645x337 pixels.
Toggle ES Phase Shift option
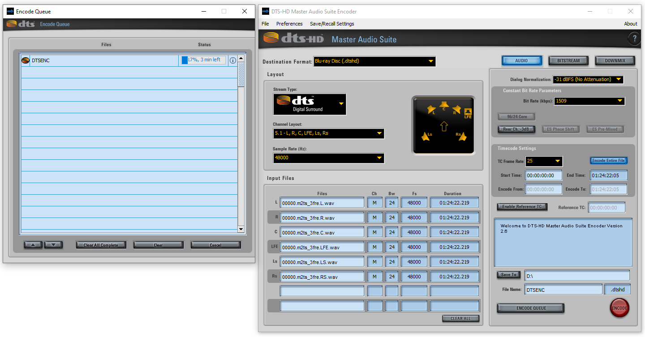coord(561,129)
